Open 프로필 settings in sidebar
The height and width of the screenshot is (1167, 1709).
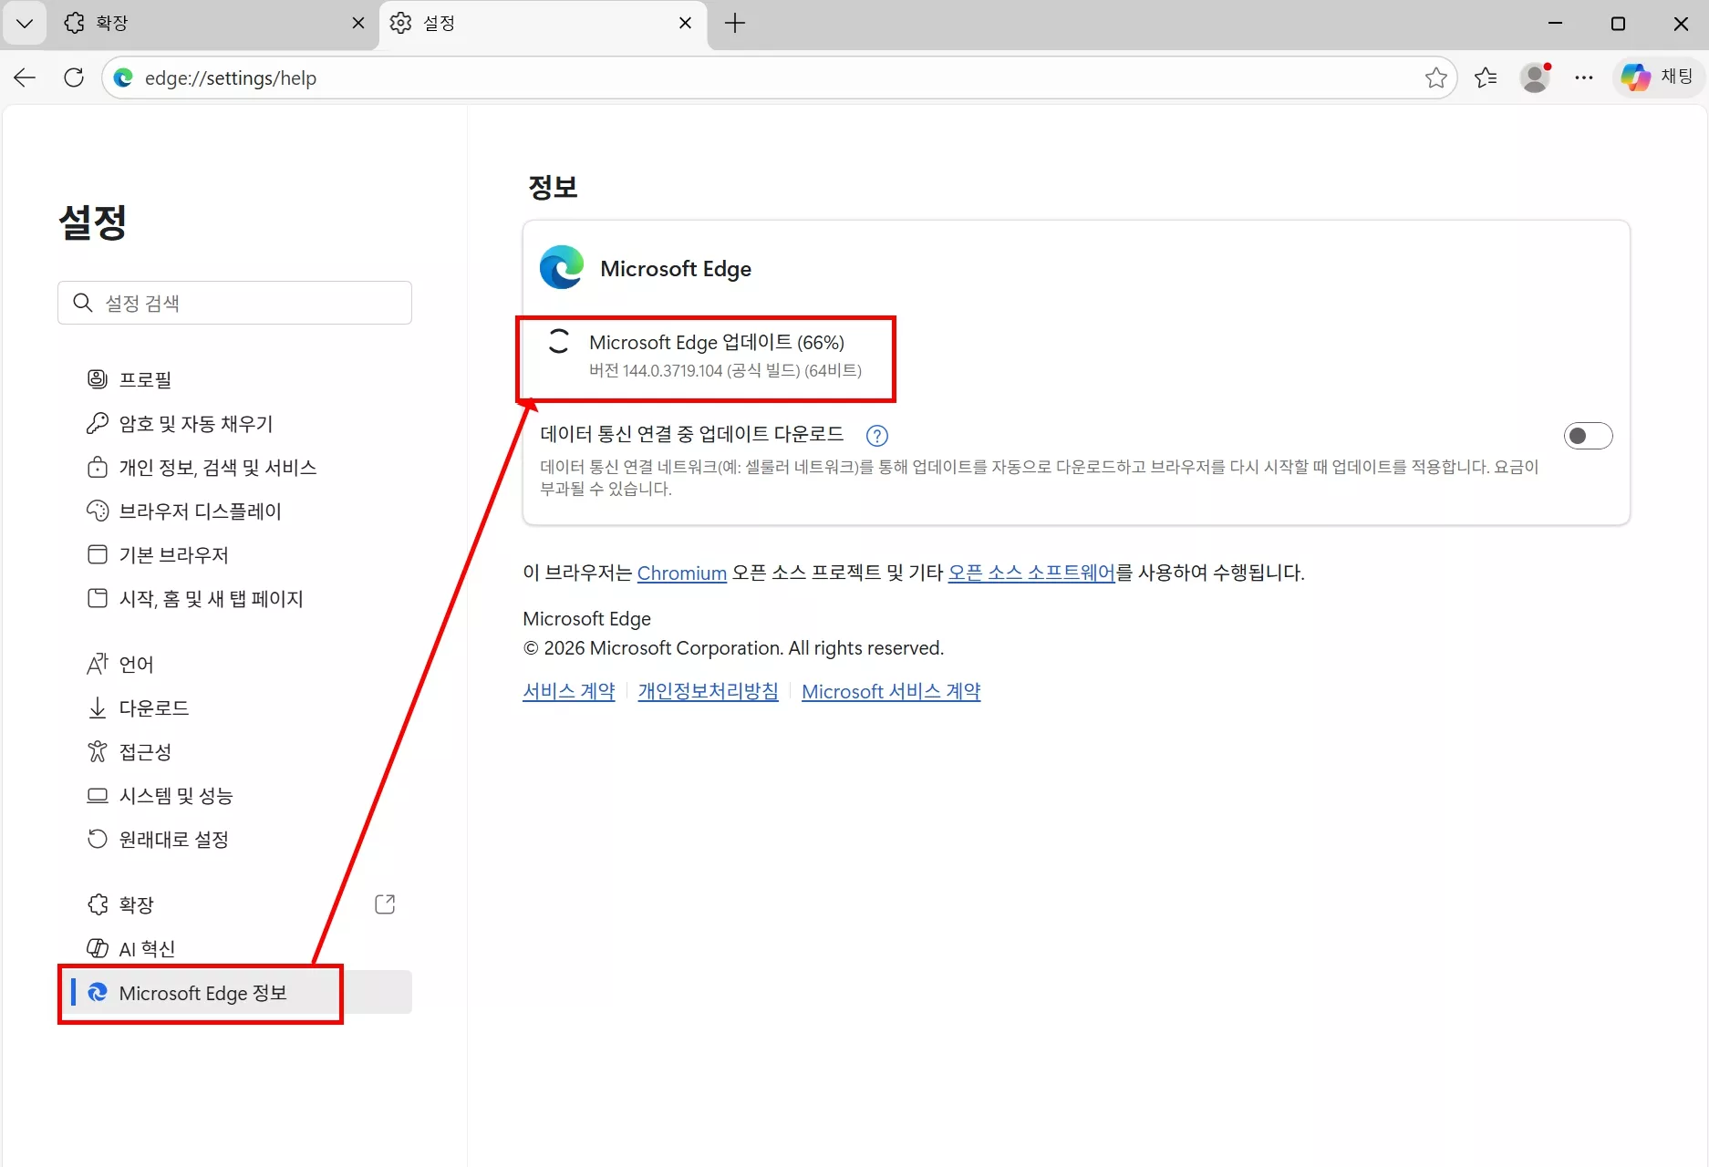point(146,378)
